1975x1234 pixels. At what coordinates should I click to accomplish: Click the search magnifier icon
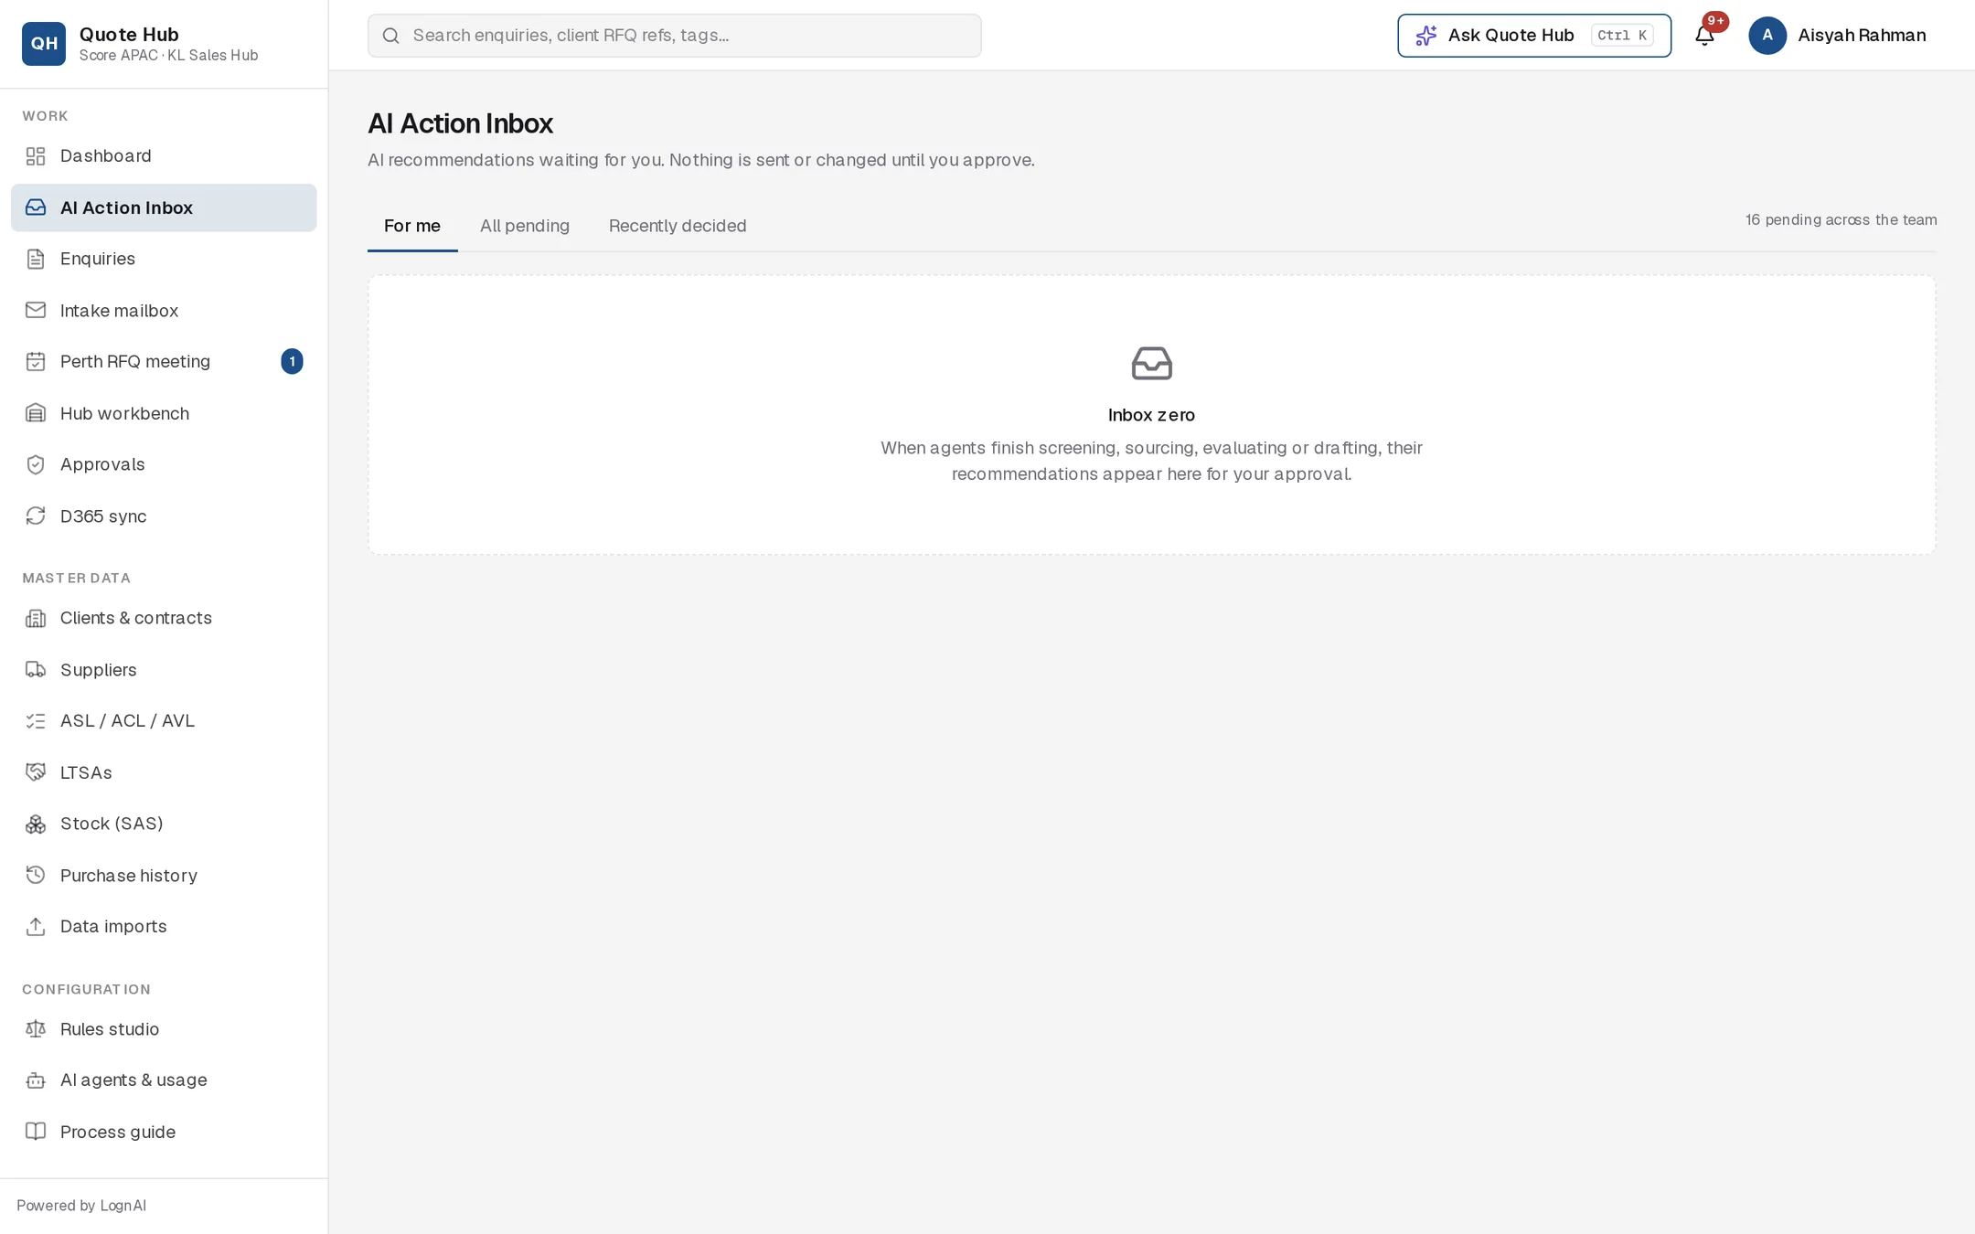[x=391, y=36]
